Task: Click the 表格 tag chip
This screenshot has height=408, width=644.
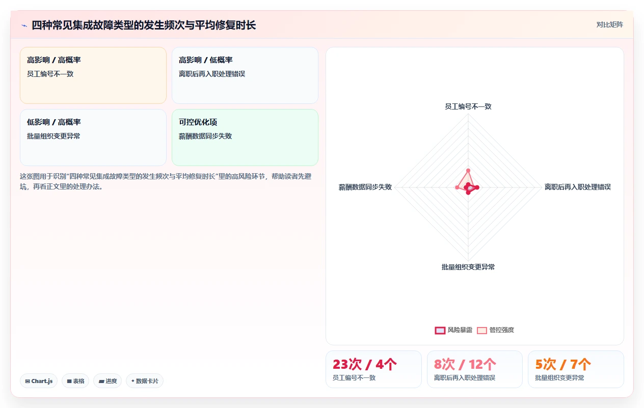Action: 75,381
